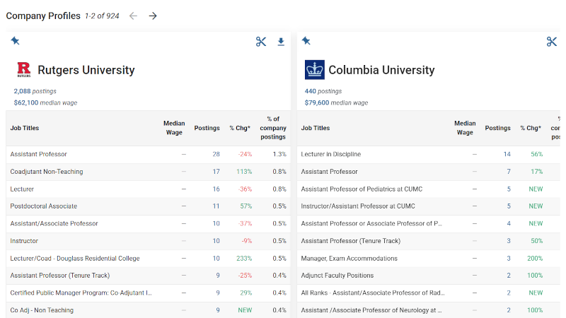
Task: Click 14 postings for Lecturer in Discipline
Action: coord(507,154)
